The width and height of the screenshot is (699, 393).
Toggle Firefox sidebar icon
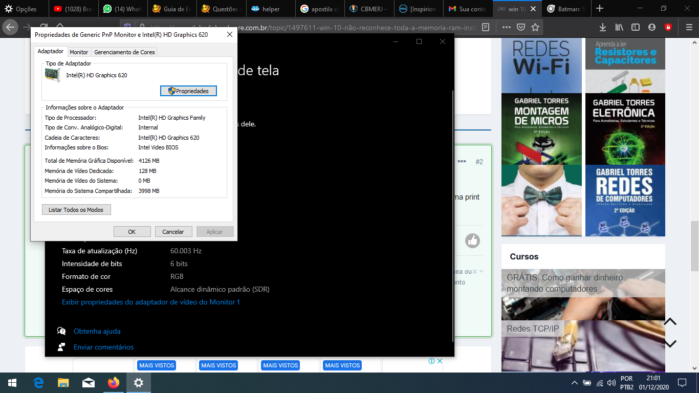[x=636, y=27]
